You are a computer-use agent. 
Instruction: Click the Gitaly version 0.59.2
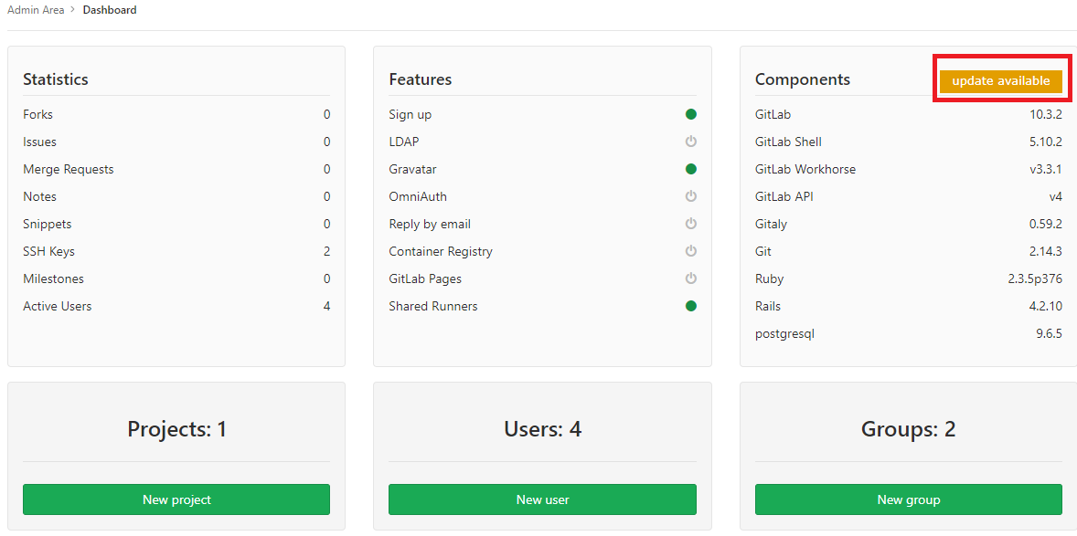click(x=1046, y=225)
